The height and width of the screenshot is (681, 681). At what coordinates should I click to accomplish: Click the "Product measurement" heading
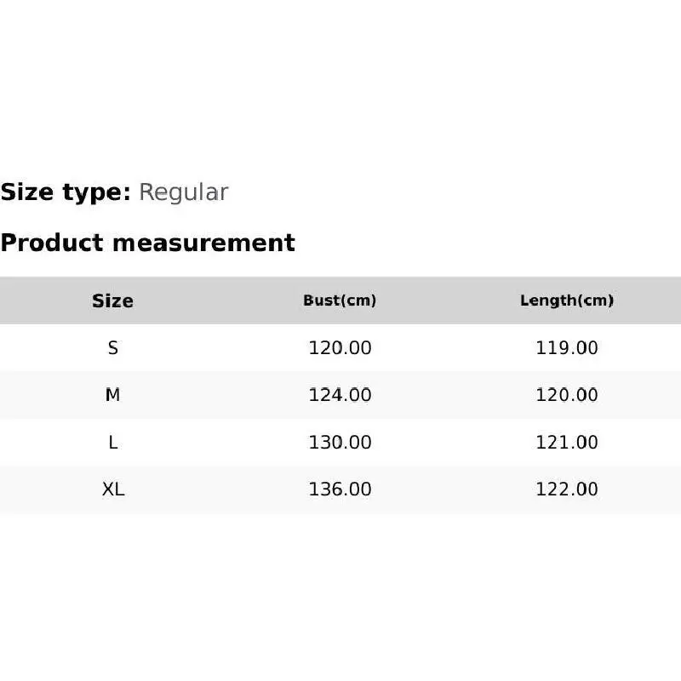click(x=147, y=243)
